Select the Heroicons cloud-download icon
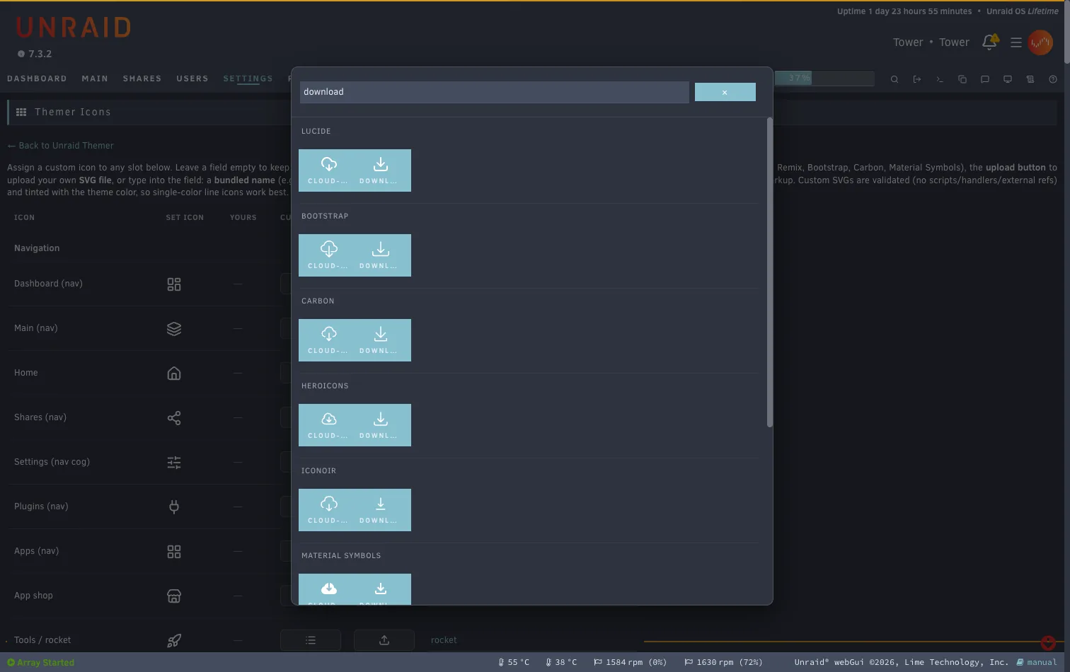The height and width of the screenshot is (672, 1070). point(328,425)
